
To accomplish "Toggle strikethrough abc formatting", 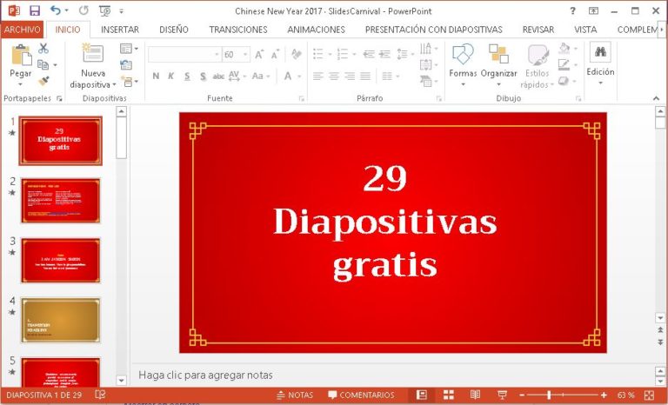I will click(218, 76).
